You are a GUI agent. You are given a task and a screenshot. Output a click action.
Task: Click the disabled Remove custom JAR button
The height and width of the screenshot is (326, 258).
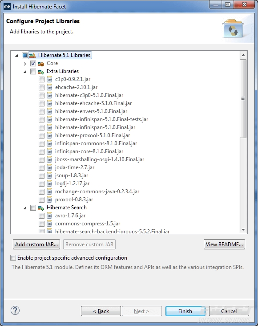(89, 244)
